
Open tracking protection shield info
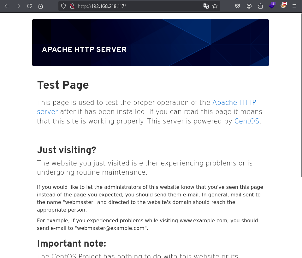coord(63,6)
